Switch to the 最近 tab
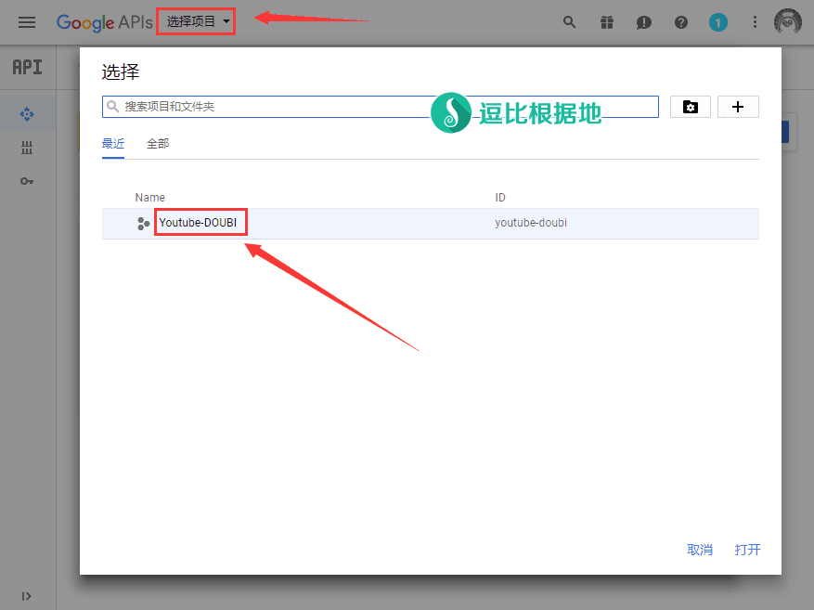This screenshot has height=610, width=814. pos(113,144)
